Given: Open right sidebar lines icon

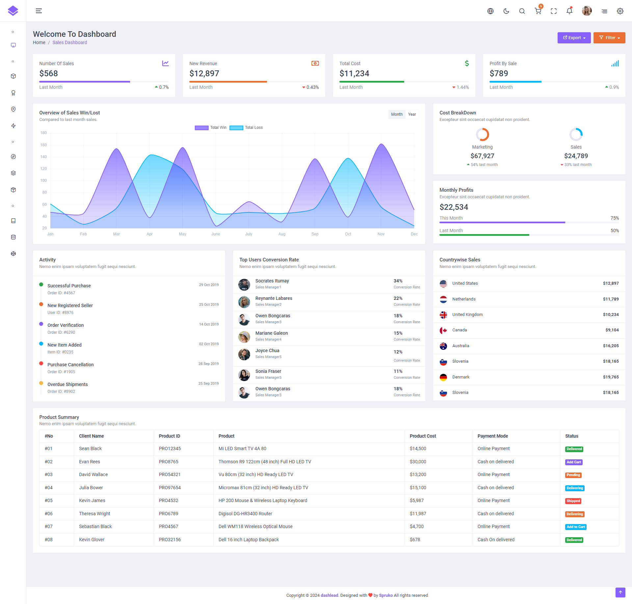Looking at the screenshot, I should [604, 11].
